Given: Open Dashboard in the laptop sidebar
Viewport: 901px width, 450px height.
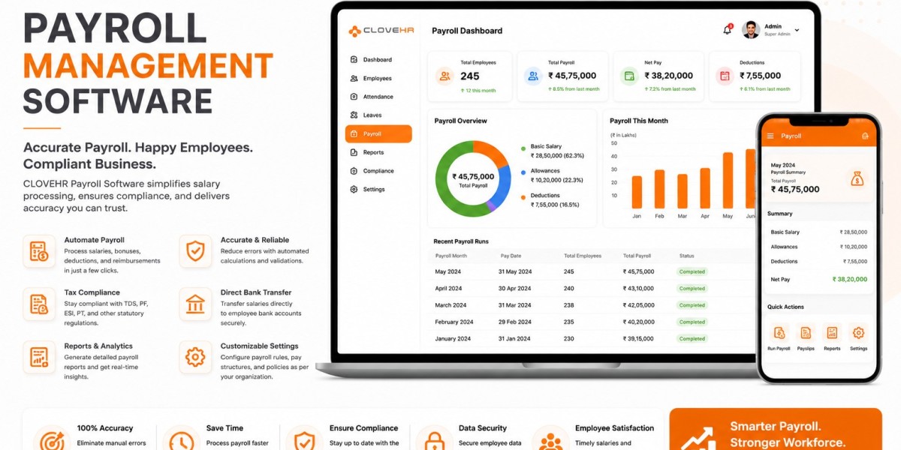Looking at the screenshot, I should [x=378, y=60].
